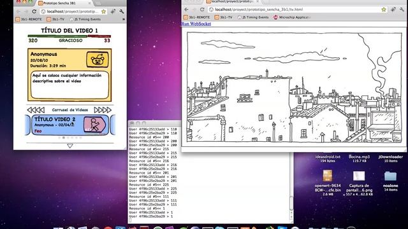Screen dimensions: 408x229
Task: Click terminal line 'Resource id #5<< 201'
Action: coord(149,172)
